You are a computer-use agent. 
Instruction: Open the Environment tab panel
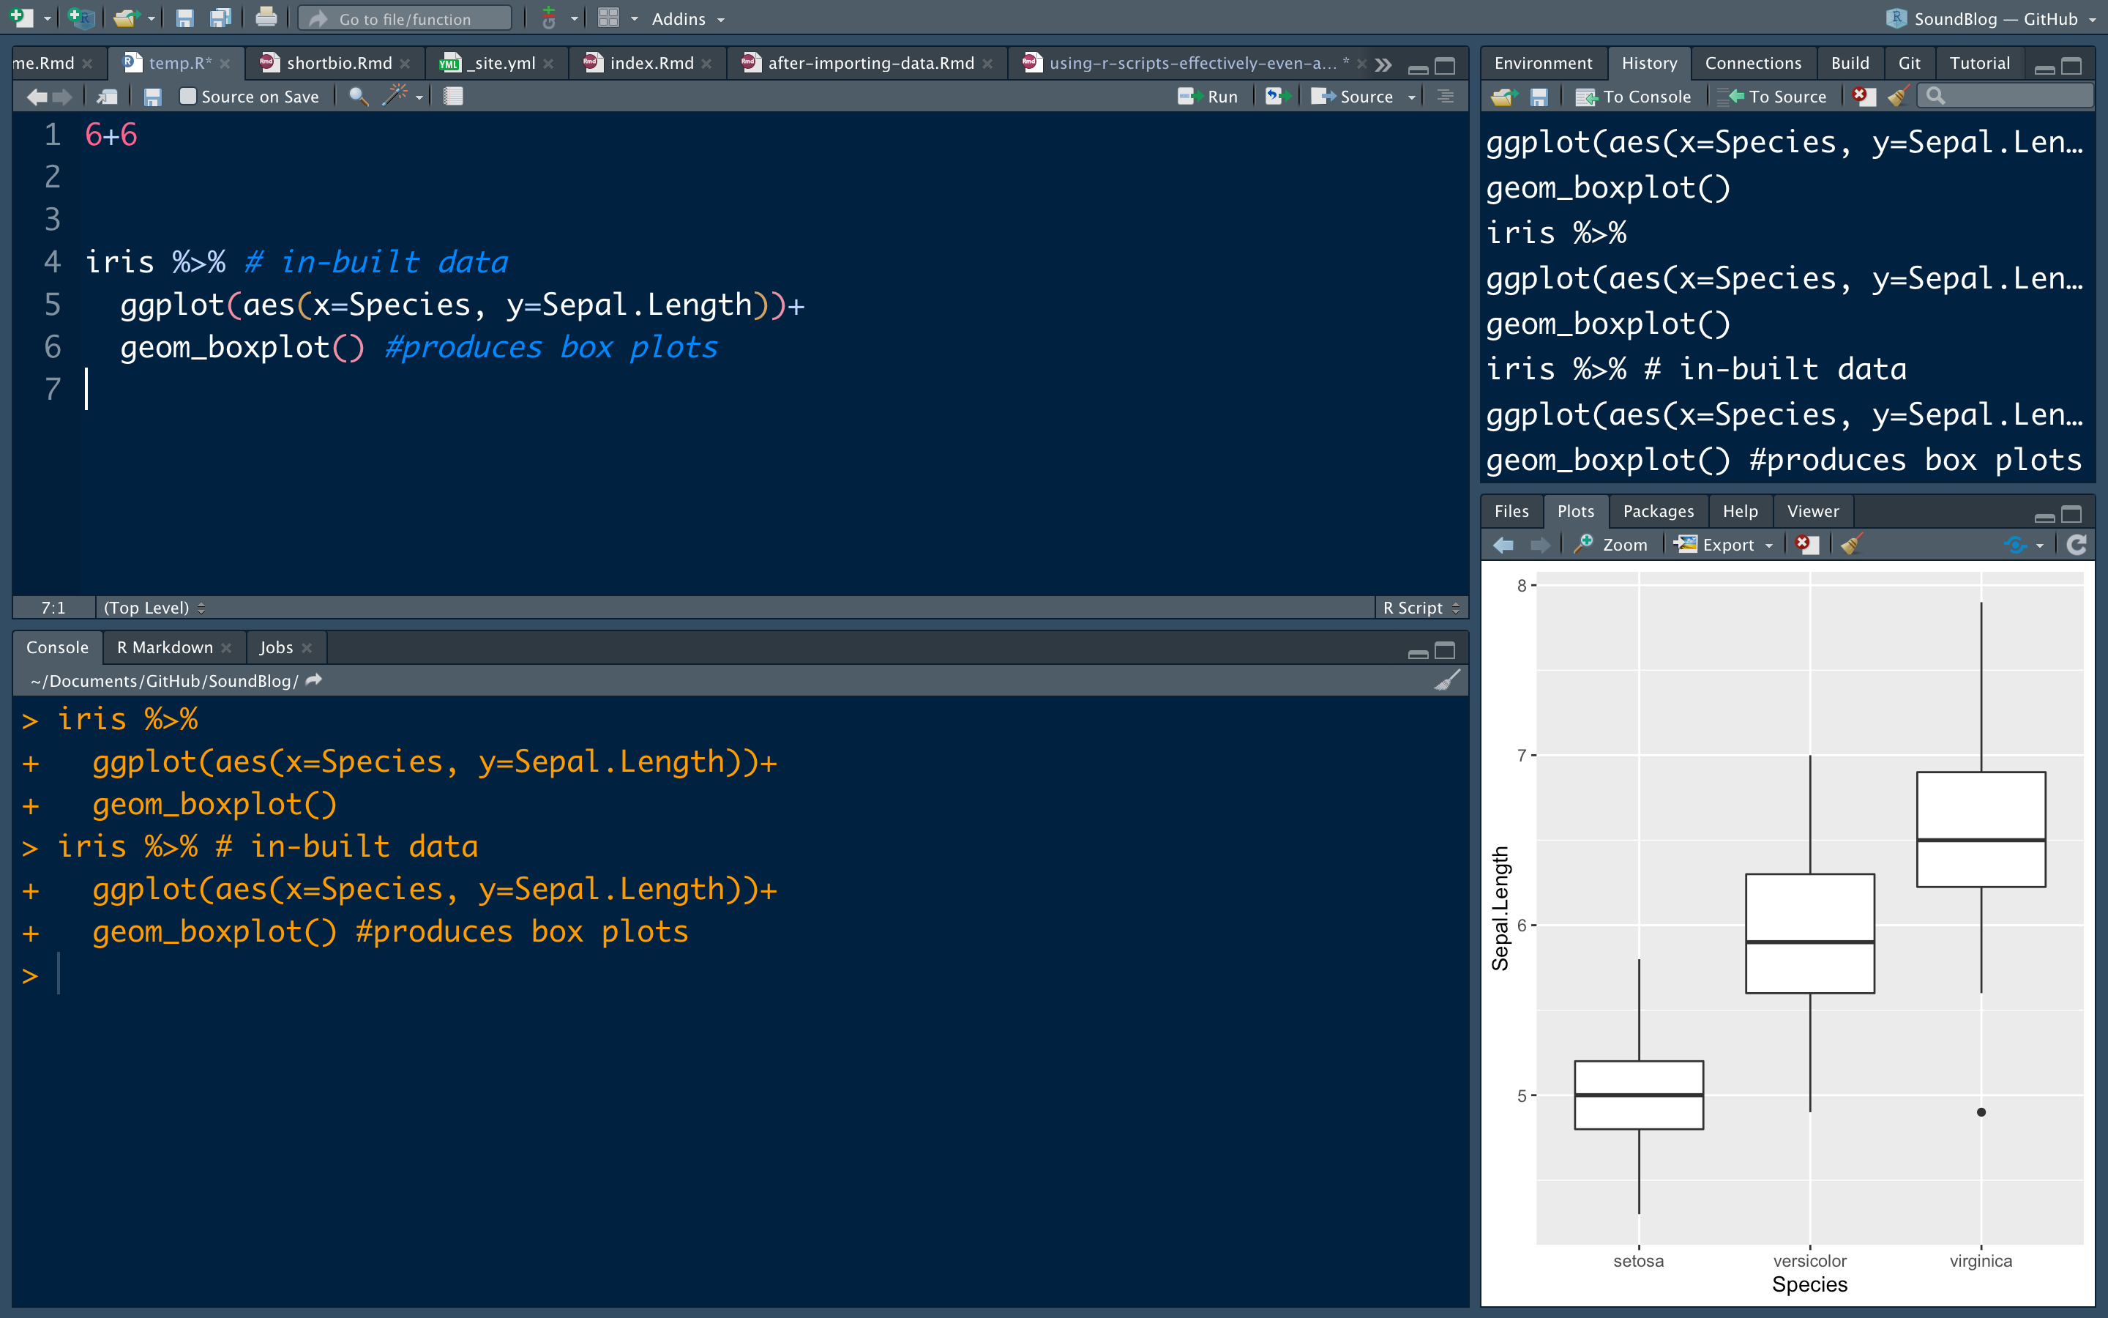click(x=1541, y=61)
